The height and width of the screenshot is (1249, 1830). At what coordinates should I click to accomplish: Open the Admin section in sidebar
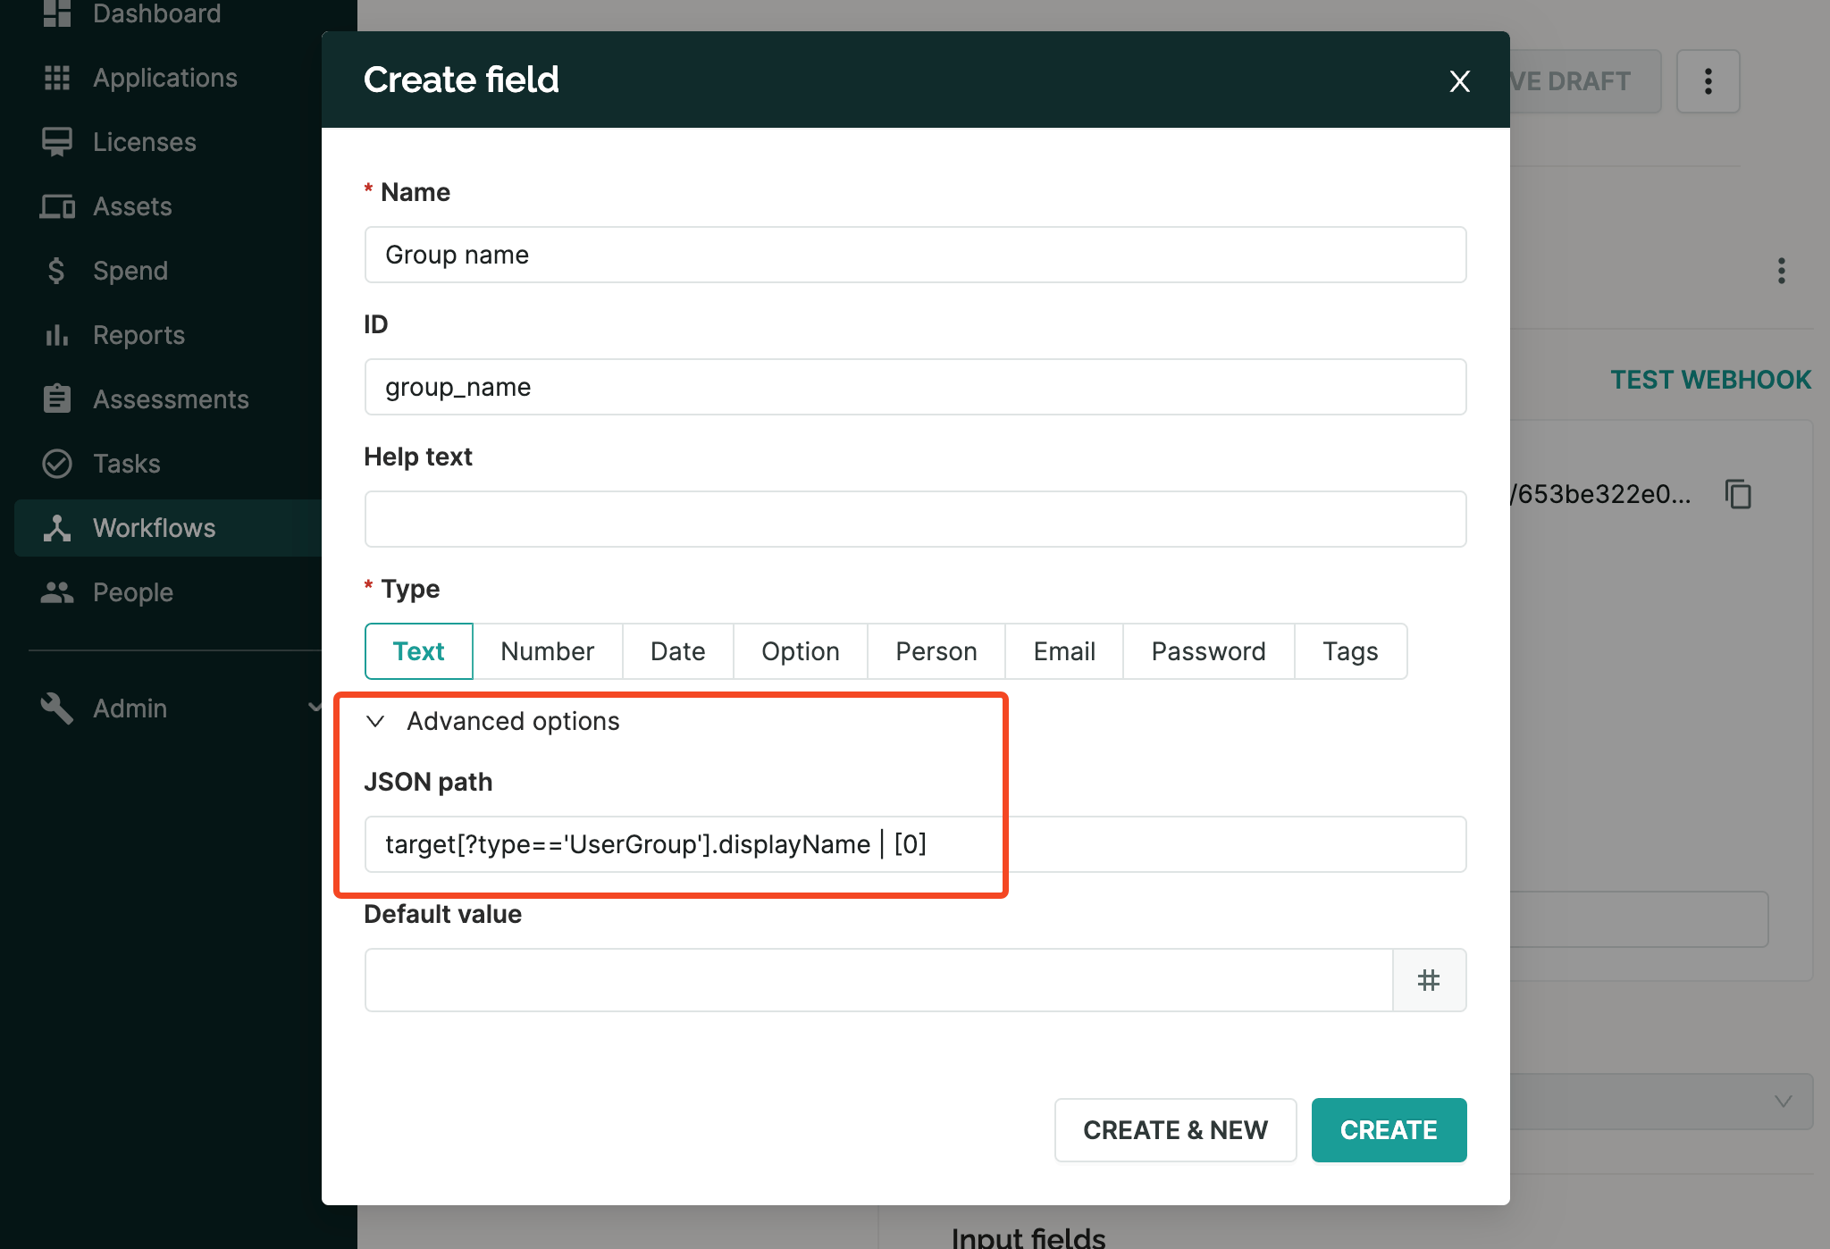point(130,708)
